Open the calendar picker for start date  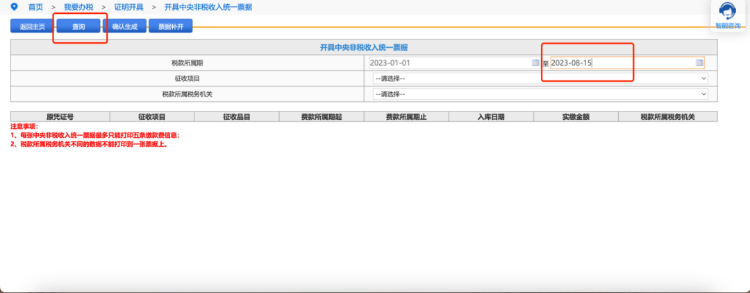click(535, 63)
